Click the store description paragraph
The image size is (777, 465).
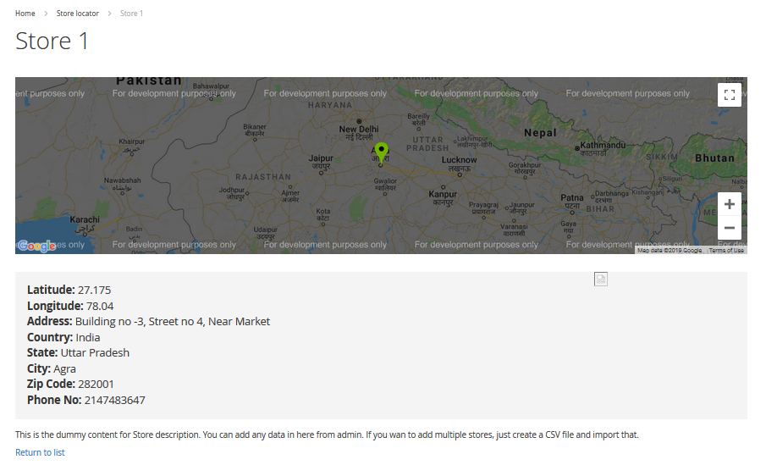pos(327,435)
